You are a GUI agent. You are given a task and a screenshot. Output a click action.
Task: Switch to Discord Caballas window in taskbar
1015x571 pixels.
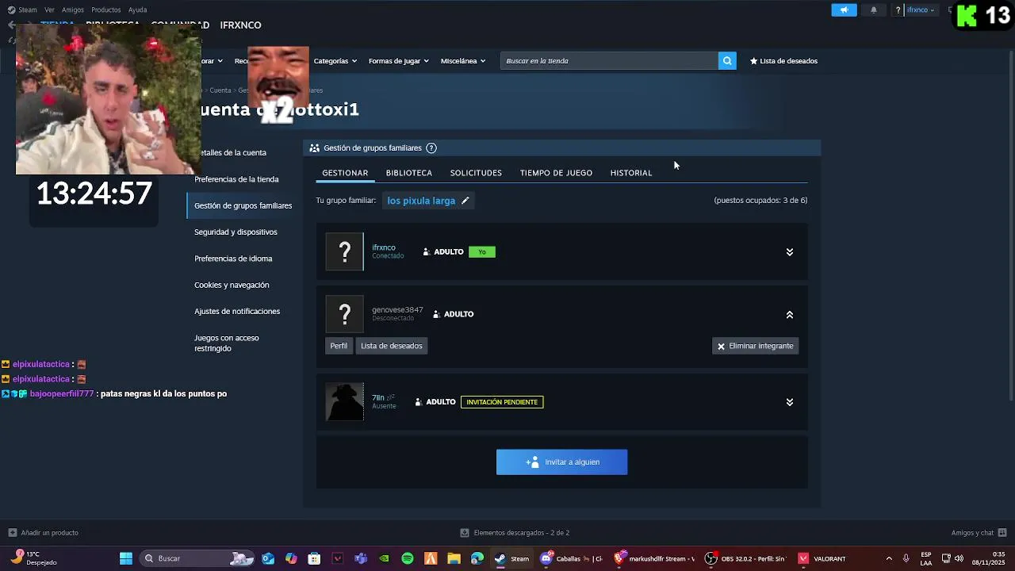[572, 558]
